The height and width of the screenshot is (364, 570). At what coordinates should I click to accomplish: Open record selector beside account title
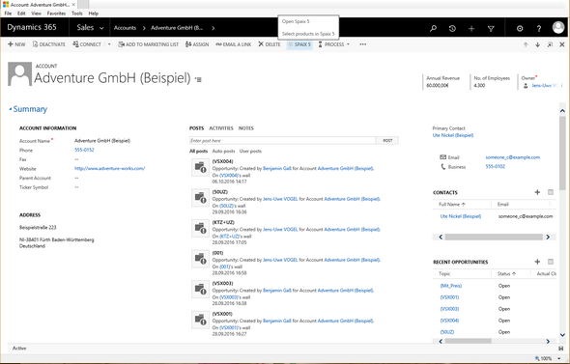(198, 79)
